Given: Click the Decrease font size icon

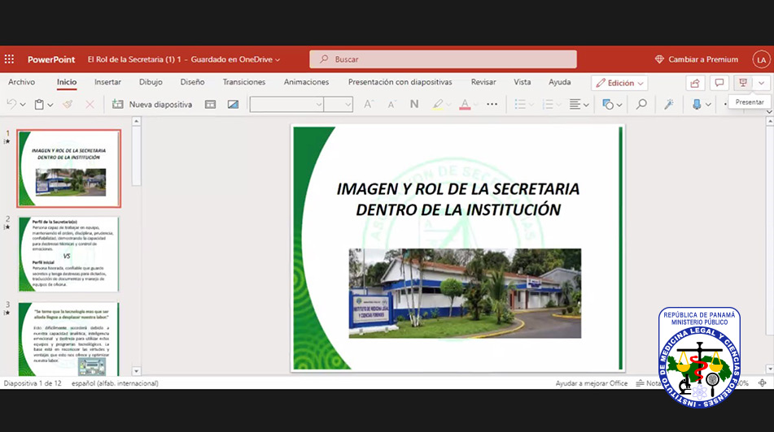Looking at the screenshot, I should click(x=391, y=104).
